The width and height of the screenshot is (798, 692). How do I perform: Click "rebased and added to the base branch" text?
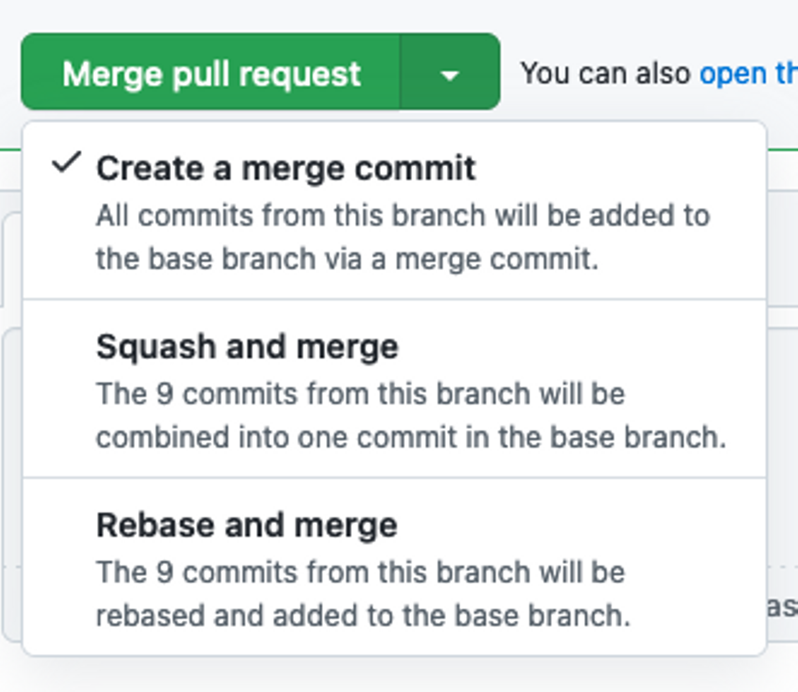pos(363,616)
